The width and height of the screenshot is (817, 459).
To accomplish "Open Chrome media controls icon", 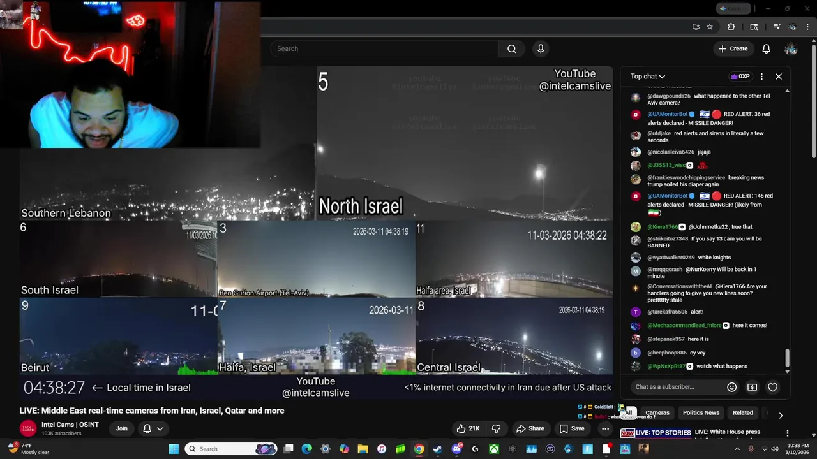I will [777, 27].
